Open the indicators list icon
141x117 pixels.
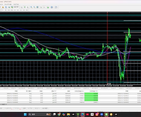pos(48,7)
